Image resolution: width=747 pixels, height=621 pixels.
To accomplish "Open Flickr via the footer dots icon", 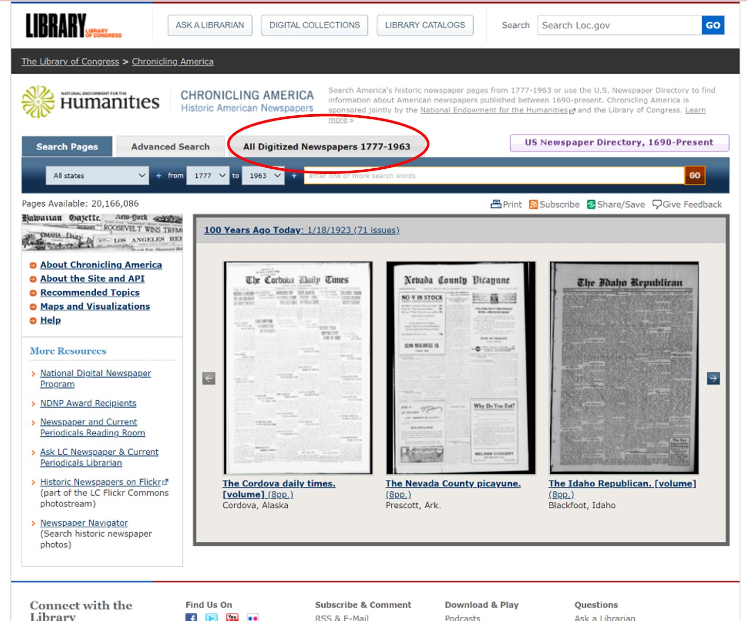I will 252,617.
